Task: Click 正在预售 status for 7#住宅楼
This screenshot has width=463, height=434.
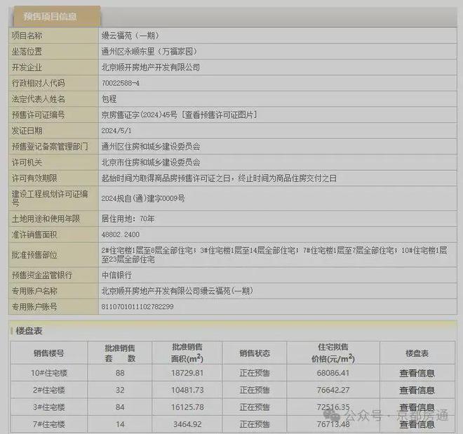Action: point(255,425)
